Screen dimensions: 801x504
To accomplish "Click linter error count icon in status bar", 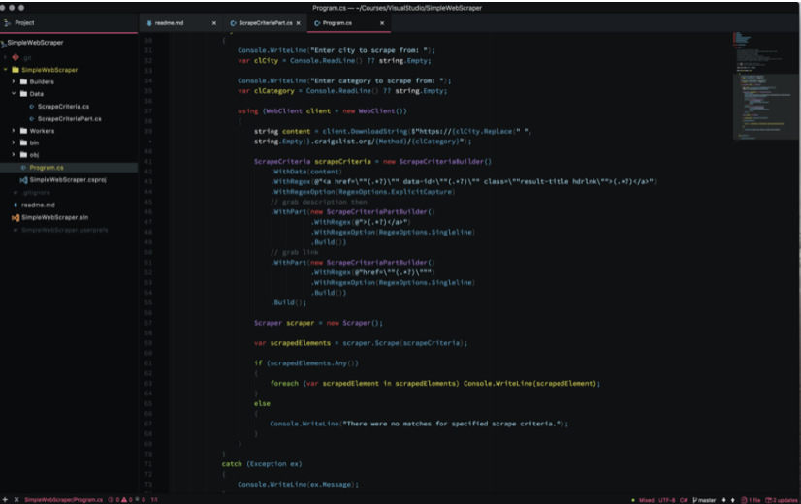I will [x=111, y=500].
